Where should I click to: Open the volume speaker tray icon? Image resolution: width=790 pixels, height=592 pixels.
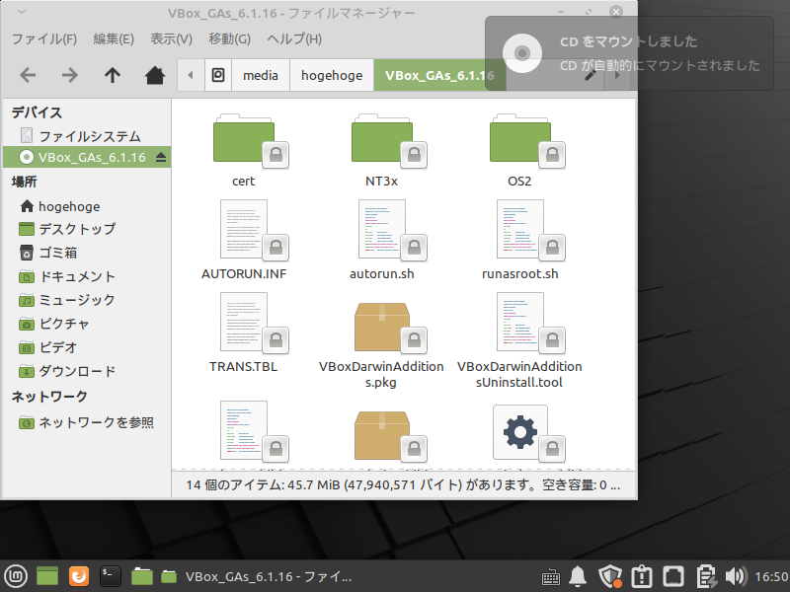pos(735,576)
